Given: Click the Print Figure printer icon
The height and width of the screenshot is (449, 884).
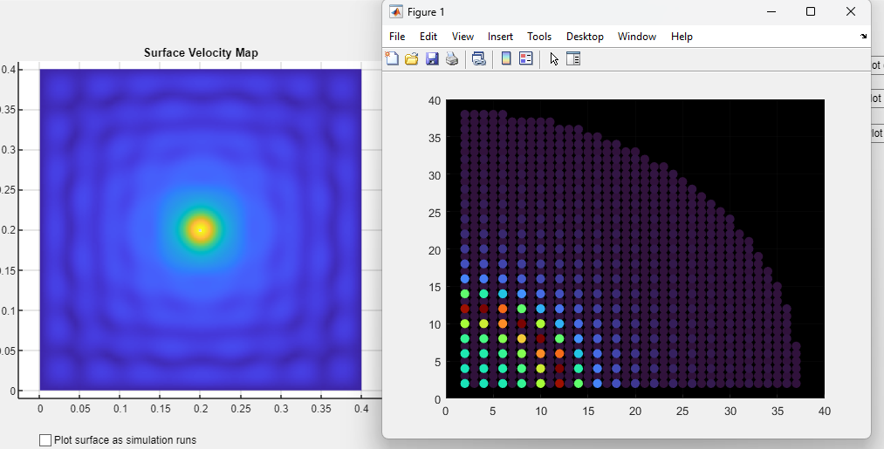Looking at the screenshot, I should [451, 58].
